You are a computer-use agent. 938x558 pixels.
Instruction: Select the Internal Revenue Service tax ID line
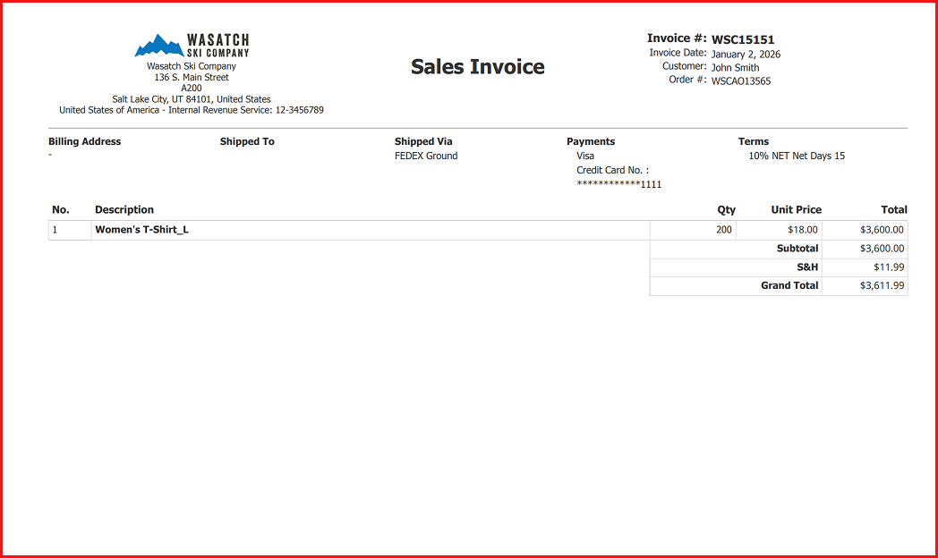pyautogui.click(x=192, y=111)
